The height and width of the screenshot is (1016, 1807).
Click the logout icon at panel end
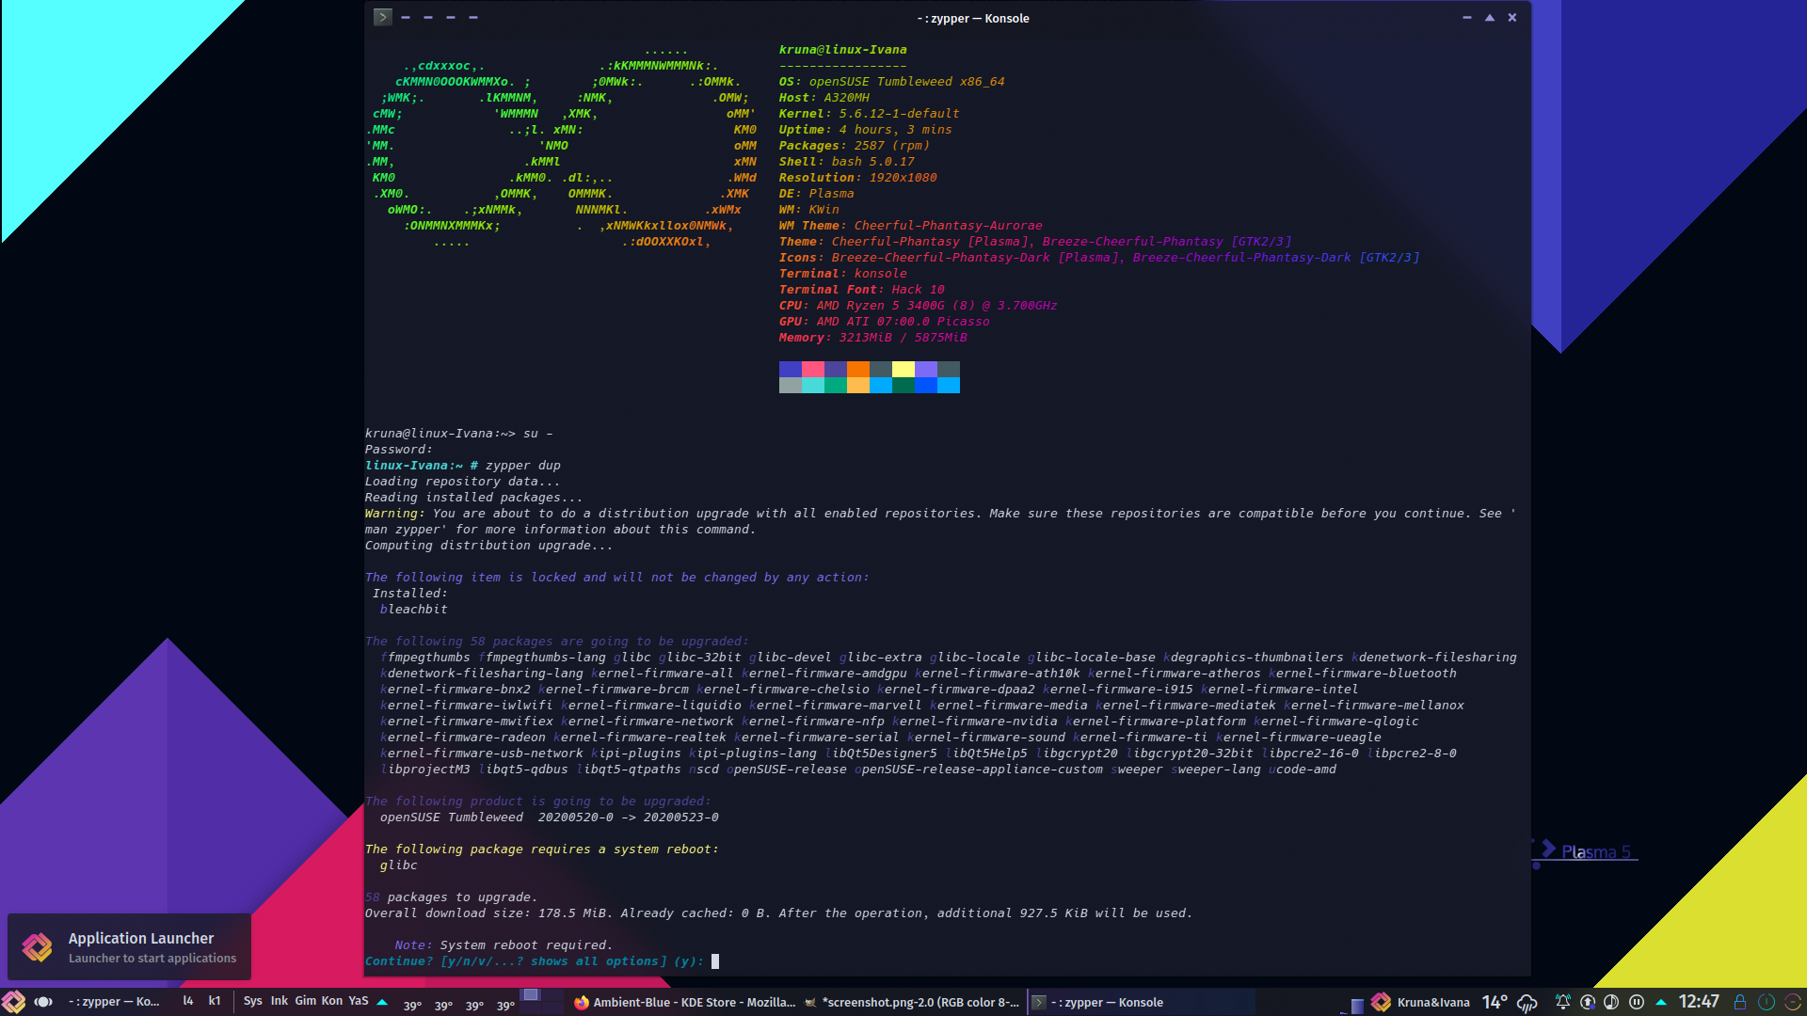click(1793, 1003)
